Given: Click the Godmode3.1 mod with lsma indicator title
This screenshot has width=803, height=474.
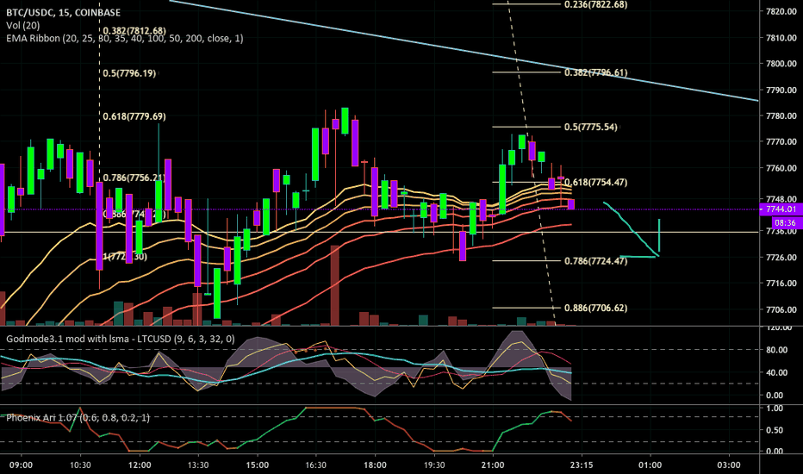Looking at the screenshot, I should (121, 339).
